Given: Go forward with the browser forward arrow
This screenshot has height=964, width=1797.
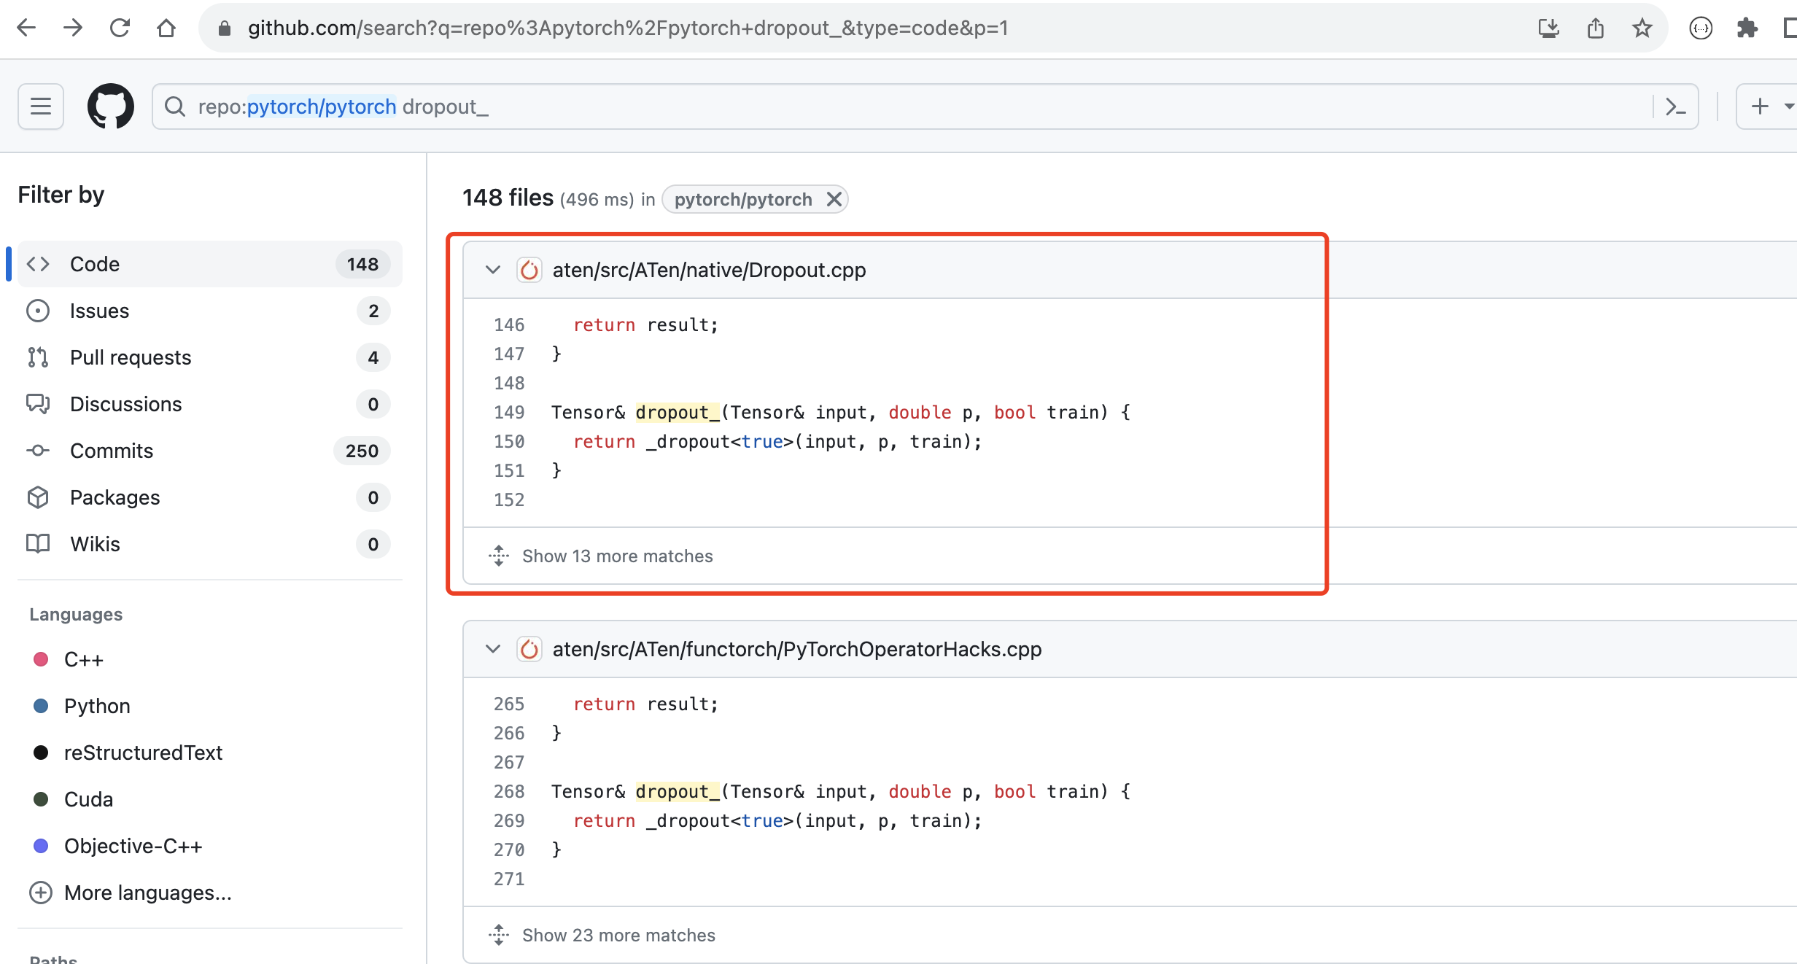Looking at the screenshot, I should [x=73, y=28].
